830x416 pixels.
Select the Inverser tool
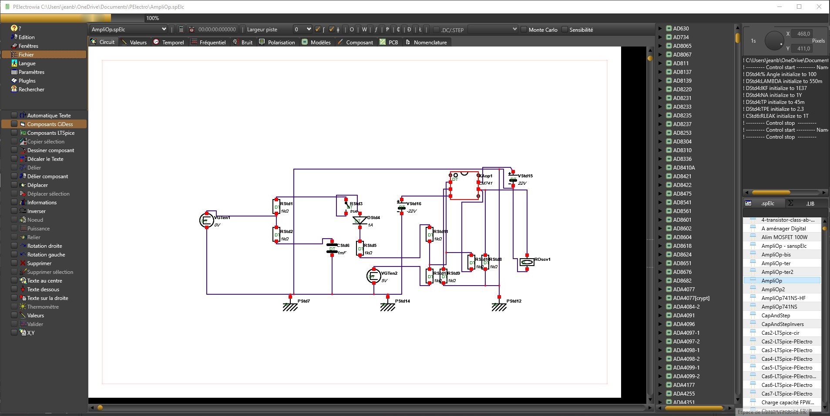click(x=36, y=211)
